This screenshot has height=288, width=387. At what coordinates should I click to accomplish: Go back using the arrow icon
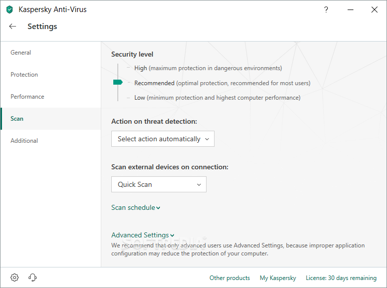(13, 26)
